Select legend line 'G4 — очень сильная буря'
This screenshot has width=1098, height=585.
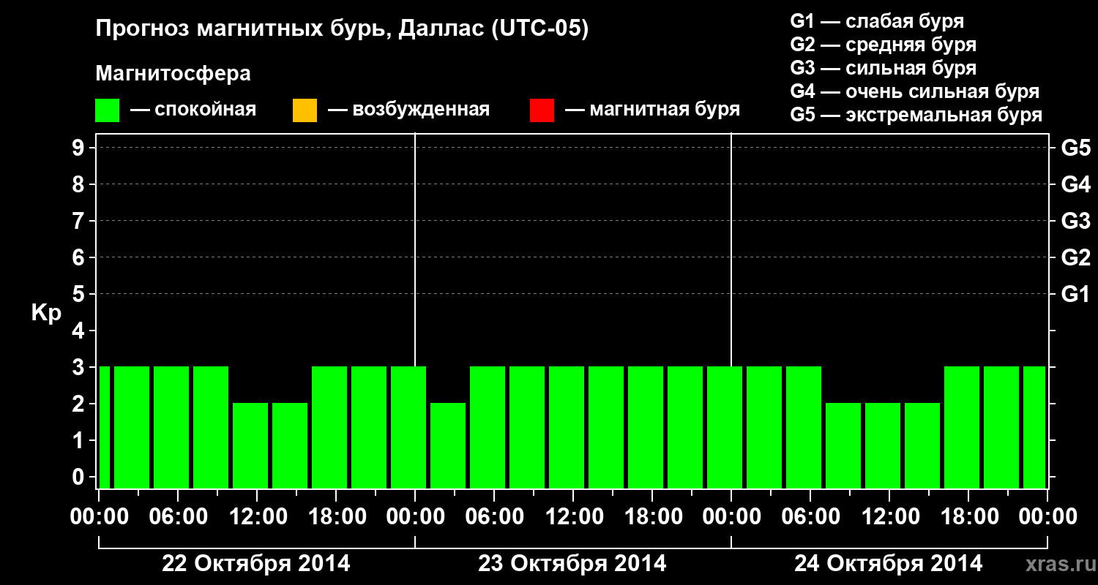pyautogui.click(x=915, y=91)
